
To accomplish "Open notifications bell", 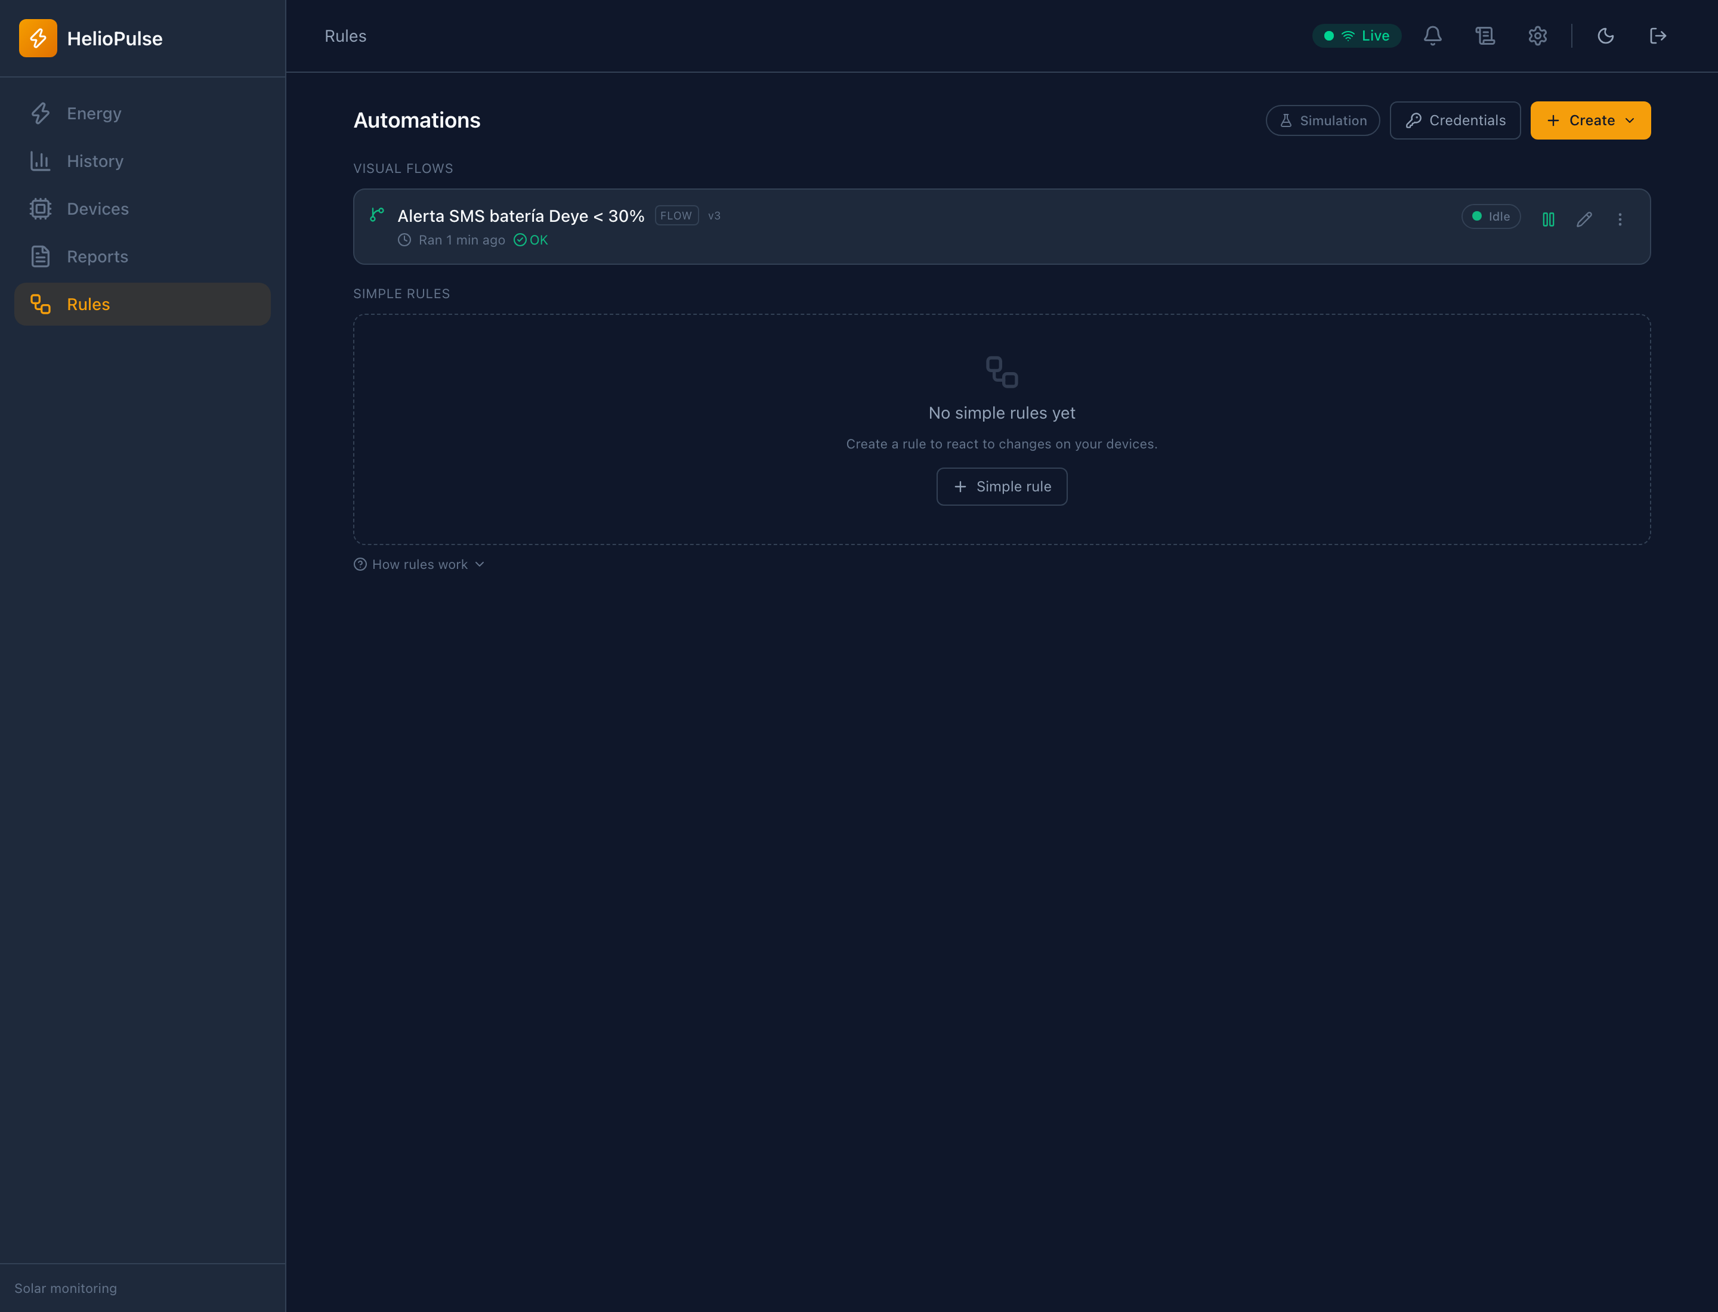I will coord(1432,36).
